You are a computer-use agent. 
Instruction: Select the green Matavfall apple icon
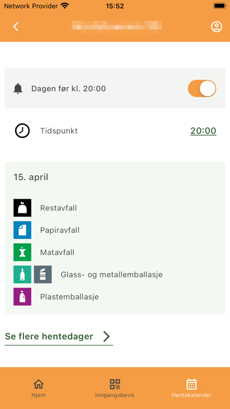pyautogui.click(x=22, y=252)
